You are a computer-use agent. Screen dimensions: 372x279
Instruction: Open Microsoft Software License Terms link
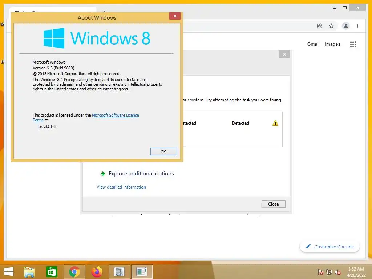click(115, 115)
